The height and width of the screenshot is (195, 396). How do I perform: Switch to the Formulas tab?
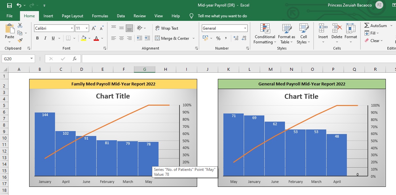click(x=100, y=16)
